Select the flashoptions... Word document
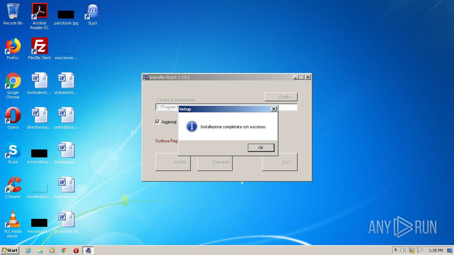Viewport: 454px width, 255px height. [66, 188]
